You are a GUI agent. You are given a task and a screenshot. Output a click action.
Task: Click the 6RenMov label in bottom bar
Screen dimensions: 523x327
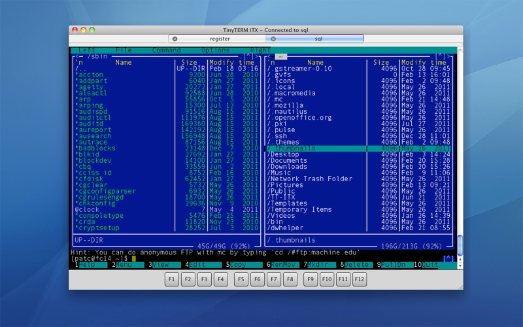pyautogui.click(x=283, y=265)
